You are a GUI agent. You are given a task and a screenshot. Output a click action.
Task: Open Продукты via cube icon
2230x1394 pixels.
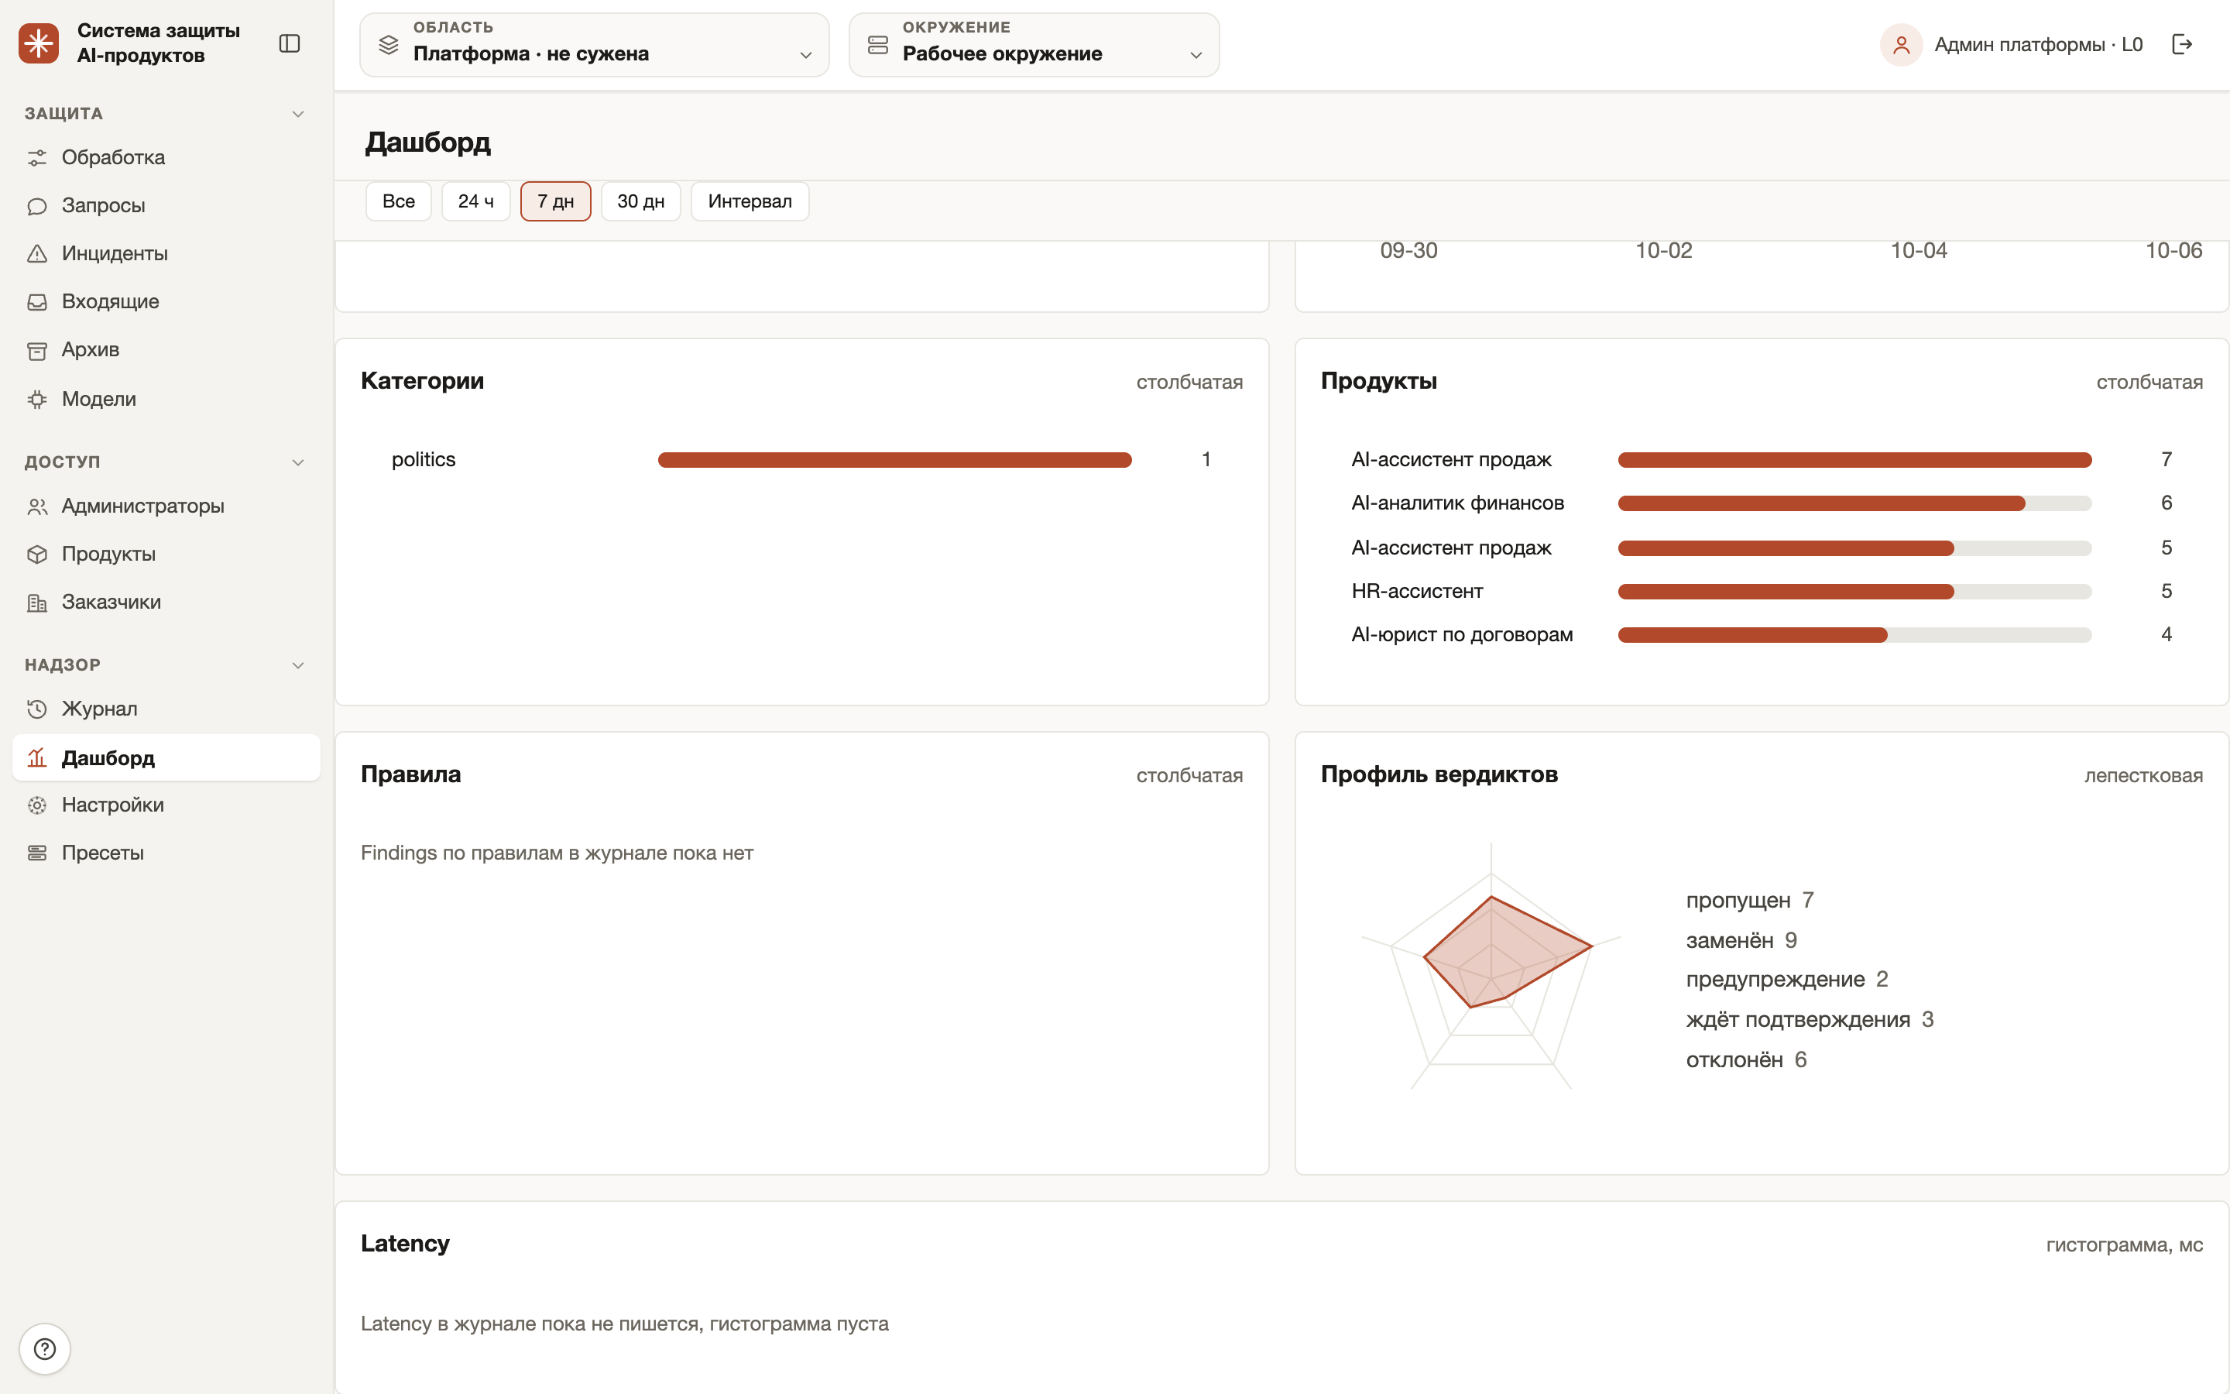[x=37, y=554]
